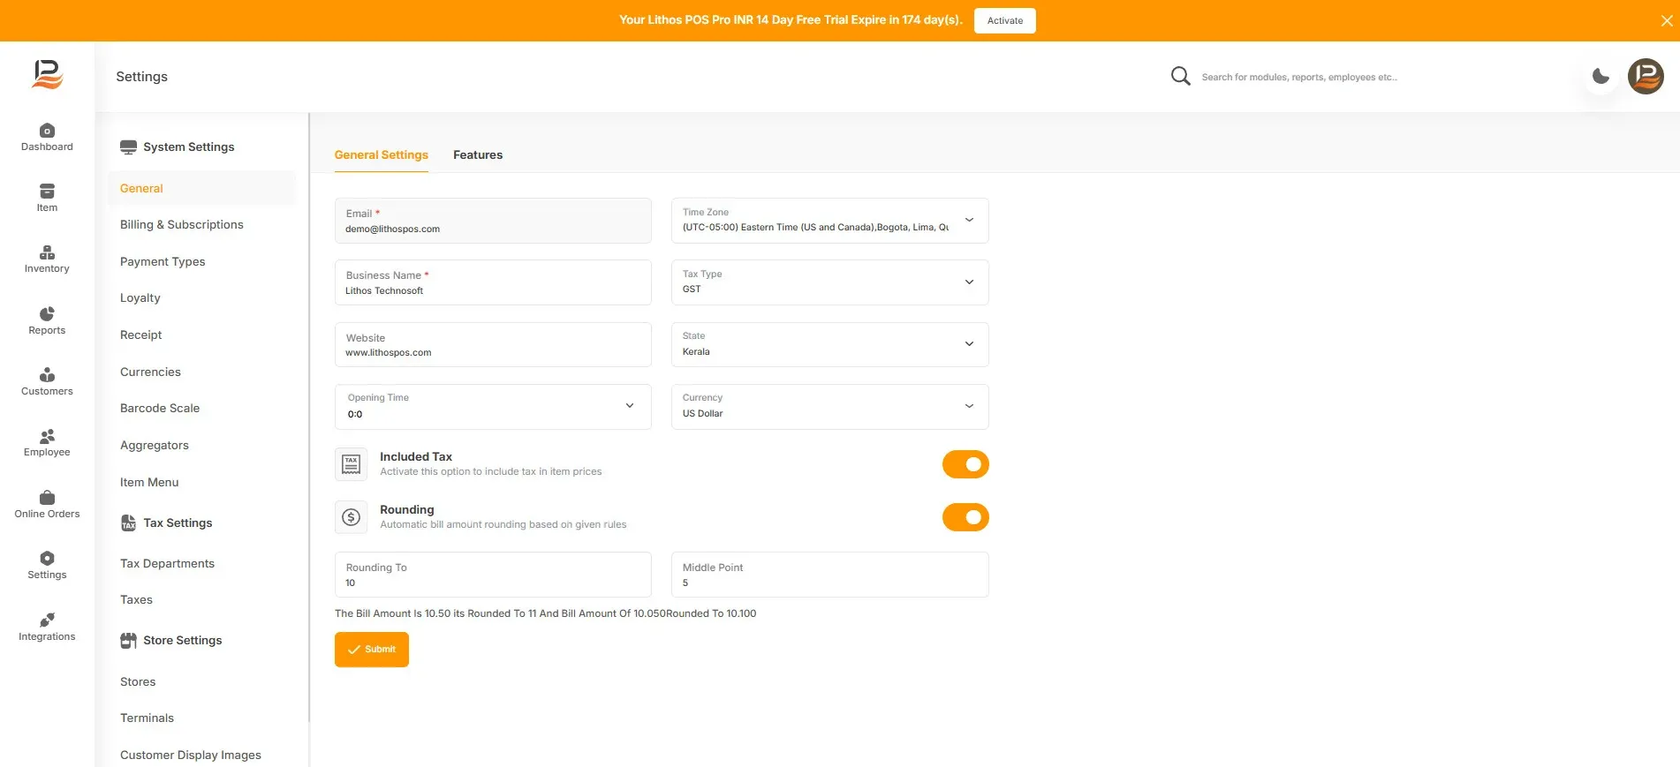Open the Tax Type dropdown

829,282
